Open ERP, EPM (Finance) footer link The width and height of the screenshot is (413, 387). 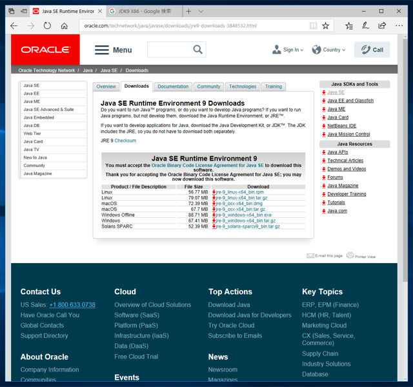click(x=330, y=305)
